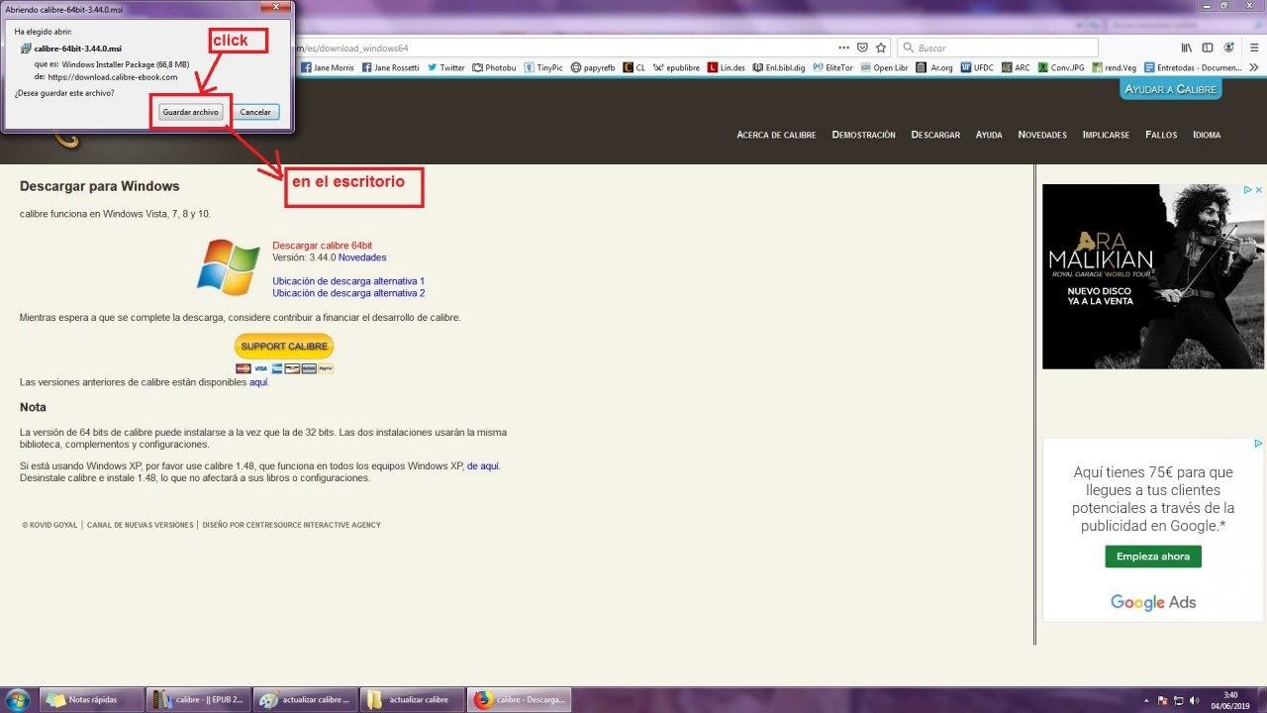The image size is (1267, 713).
Task: Open the Firefox Library icon
Action: click(x=1186, y=48)
